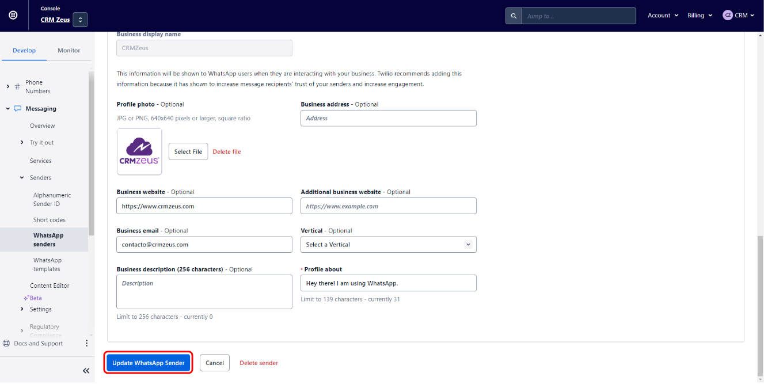This screenshot has width=764, height=384.
Task: Expand the Account menu in header
Action: click(663, 16)
